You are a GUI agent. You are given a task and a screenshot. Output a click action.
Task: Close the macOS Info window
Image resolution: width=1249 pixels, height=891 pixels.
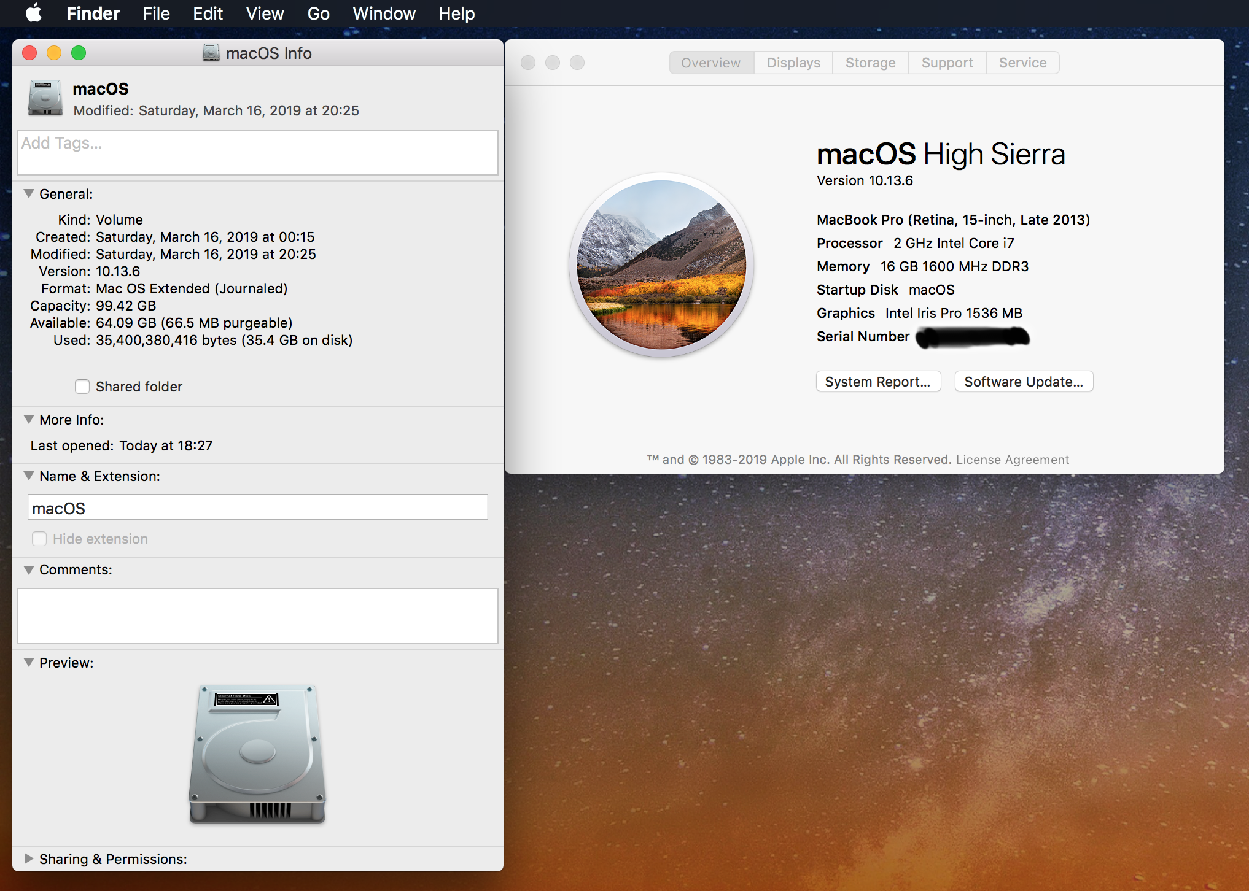coord(29,53)
